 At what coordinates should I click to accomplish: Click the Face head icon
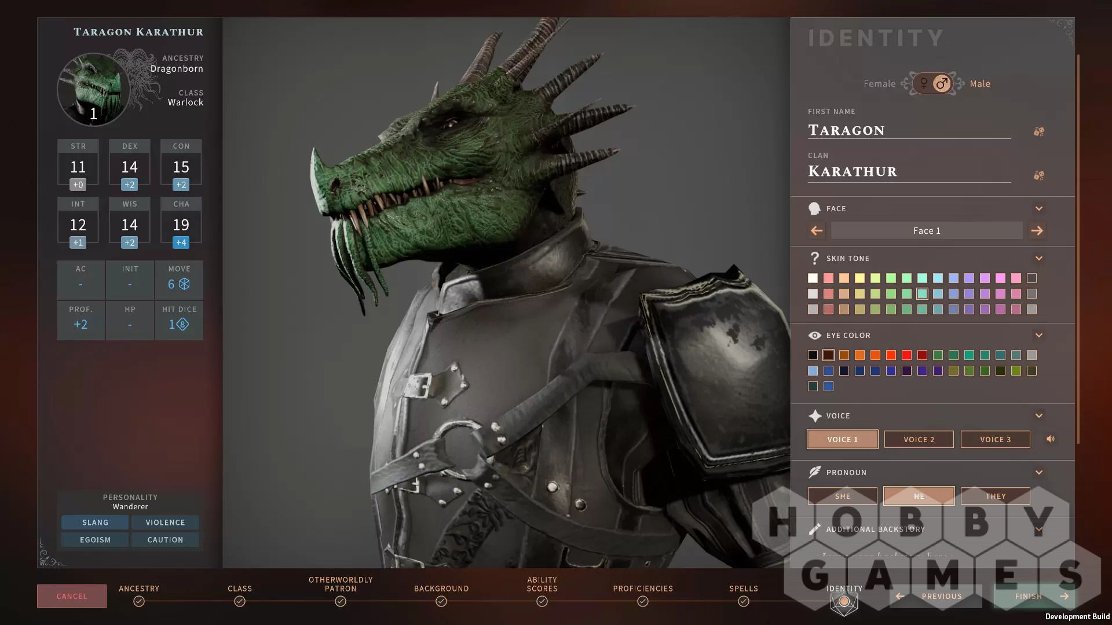814,208
